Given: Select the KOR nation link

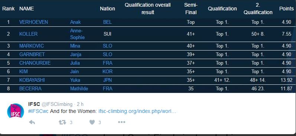Looking at the screenshot, I should pyautogui.click(x=107, y=71).
